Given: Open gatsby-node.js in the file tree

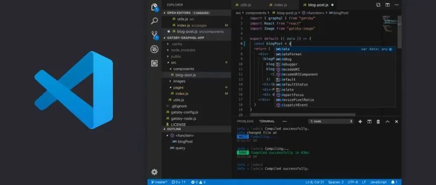Looking at the screenshot, I should (196, 118).
